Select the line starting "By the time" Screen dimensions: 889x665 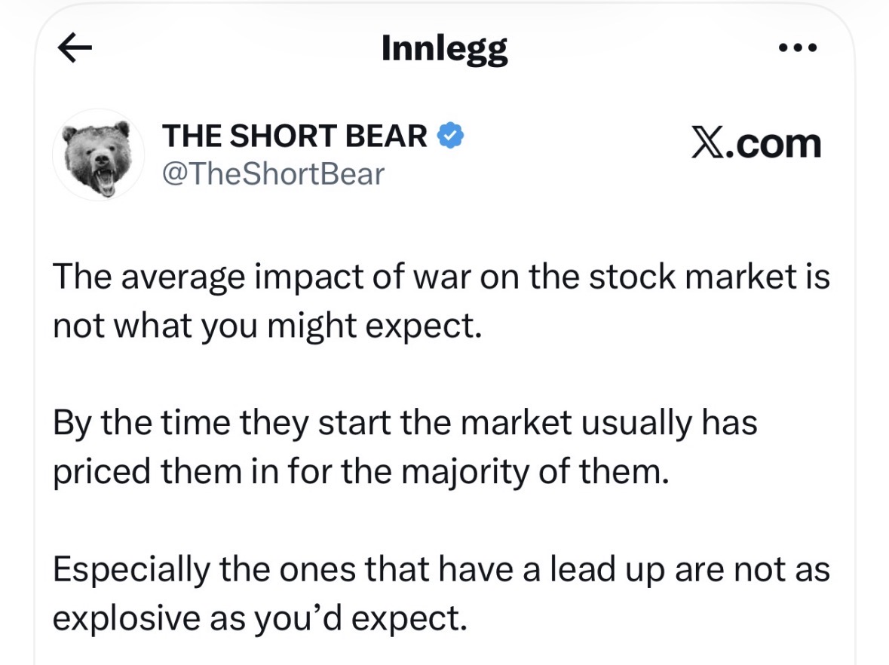(x=404, y=424)
